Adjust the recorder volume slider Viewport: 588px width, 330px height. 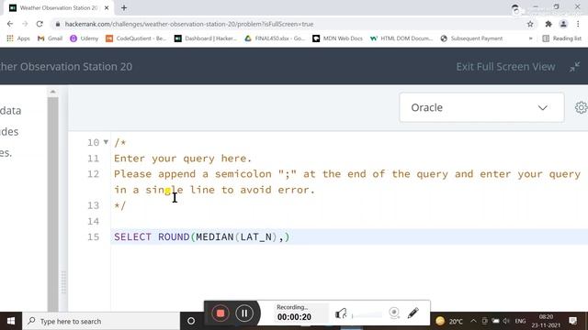pos(367,315)
